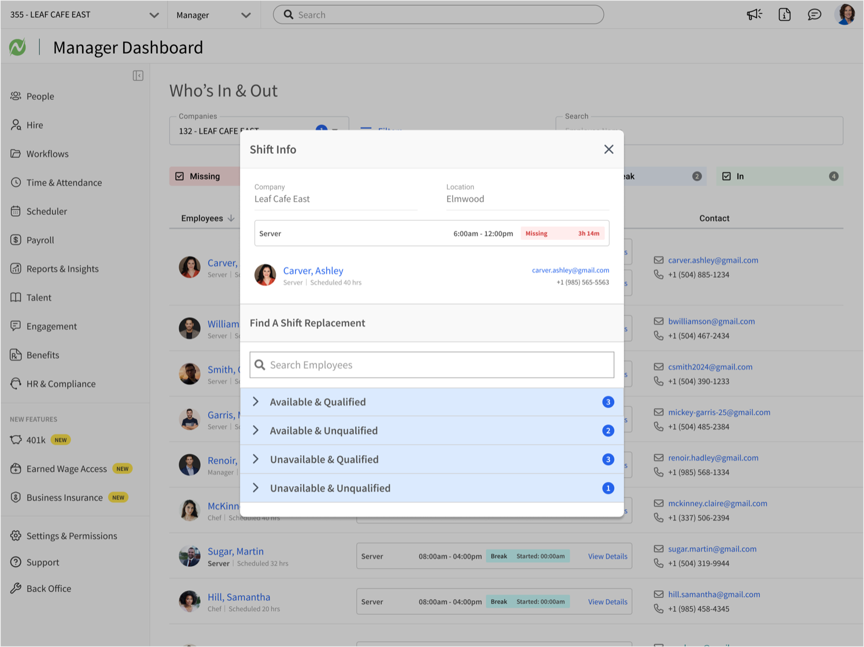The image size is (864, 647).
Task: Sort by Employees column arrow
Action: point(231,218)
